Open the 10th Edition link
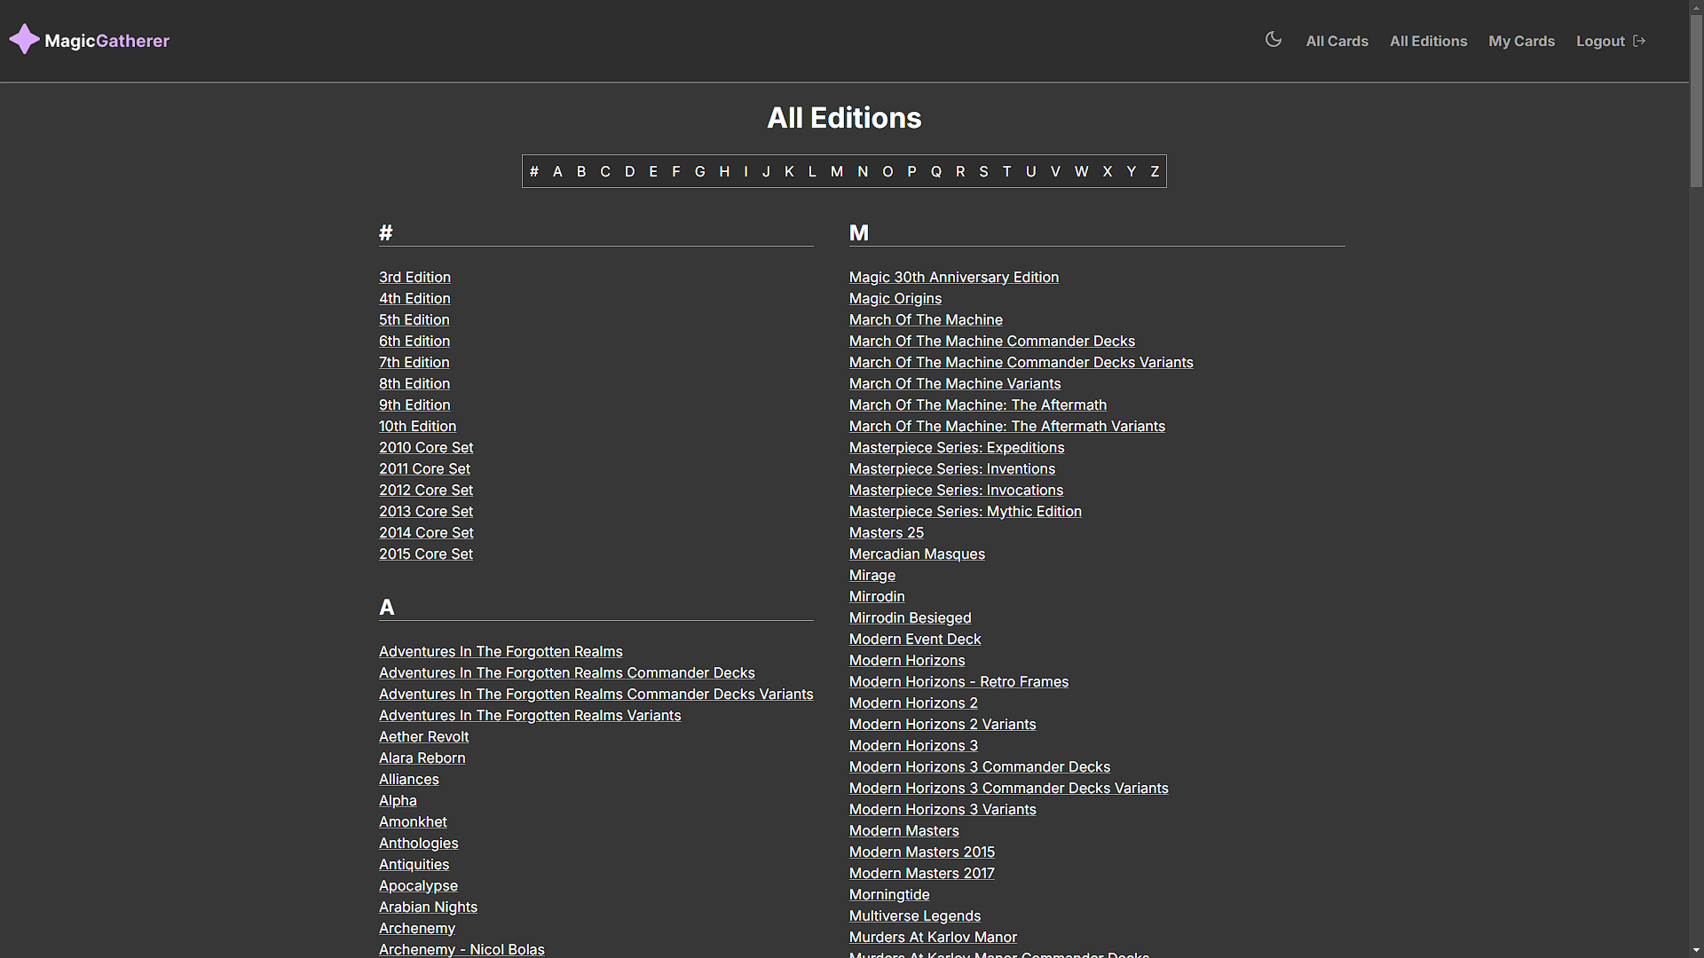The height and width of the screenshot is (958, 1704). click(x=418, y=427)
